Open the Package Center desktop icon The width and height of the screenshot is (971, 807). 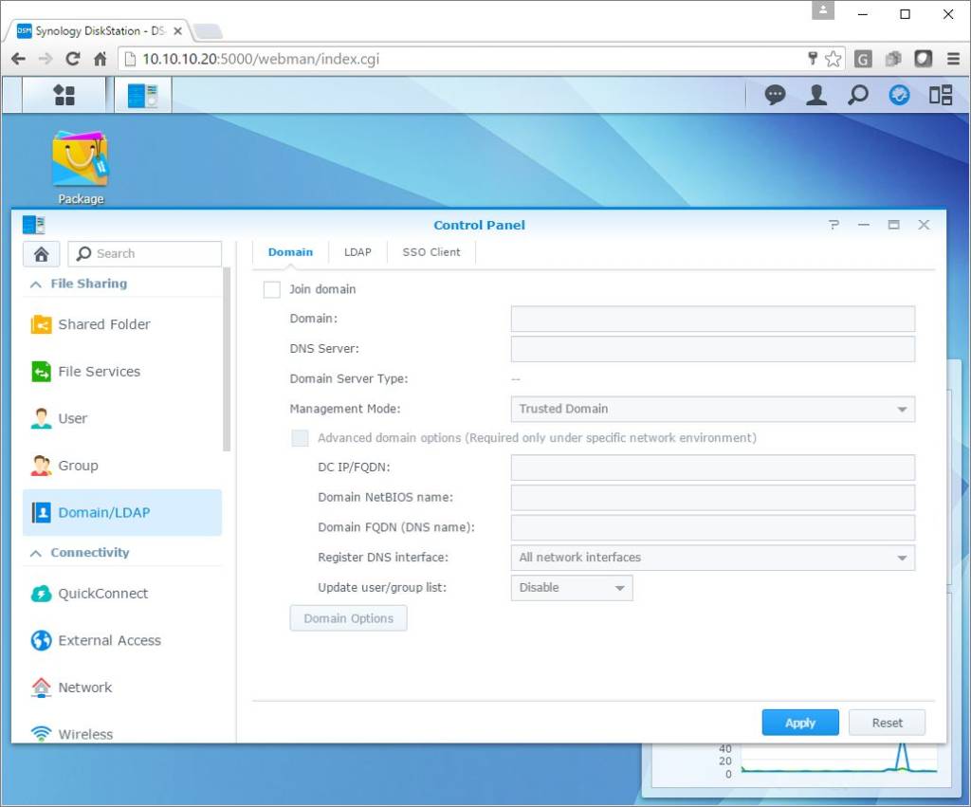point(81,162)
